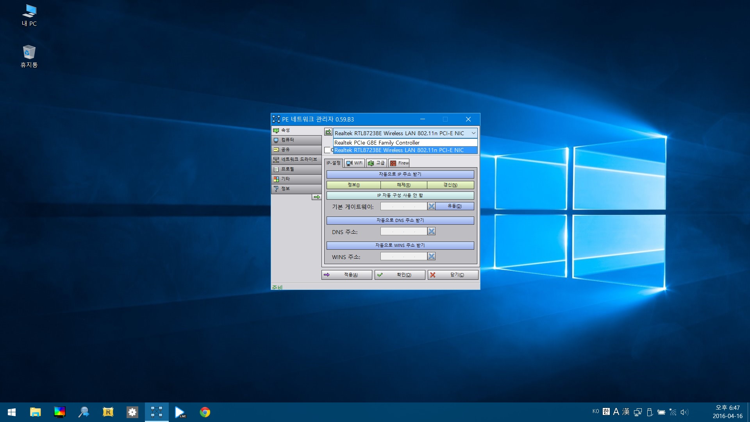Click PE Network Manager taskbar button
The height and width of the screenshot is (422, 750).
pos(157,412)
